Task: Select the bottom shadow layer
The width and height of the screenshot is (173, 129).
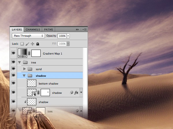Action: [48, 84]
